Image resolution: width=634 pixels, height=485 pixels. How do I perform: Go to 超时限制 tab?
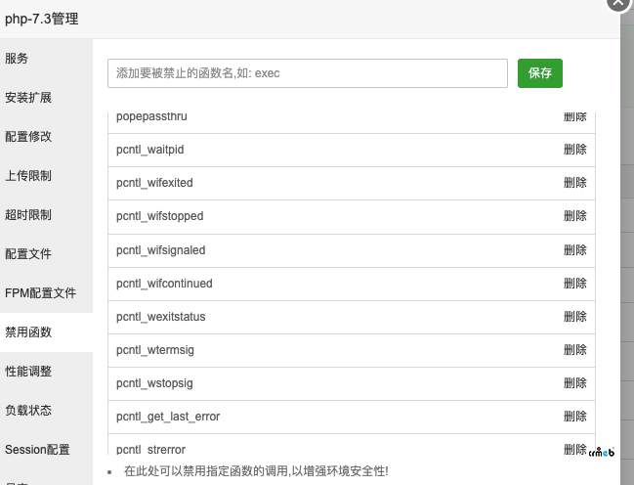(28, 215)
